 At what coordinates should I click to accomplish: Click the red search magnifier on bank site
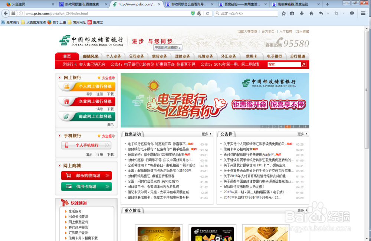click(303, 64)
